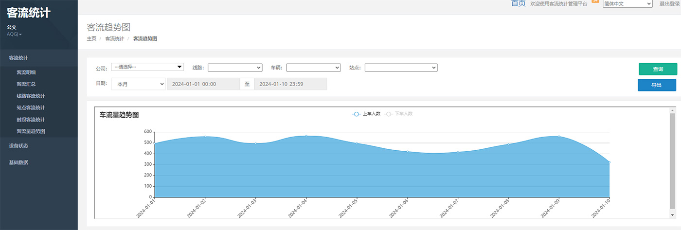This screenshot has width=681, height=230.
Task: Open the 公司 company dropdown
Action: click(147, 67)
